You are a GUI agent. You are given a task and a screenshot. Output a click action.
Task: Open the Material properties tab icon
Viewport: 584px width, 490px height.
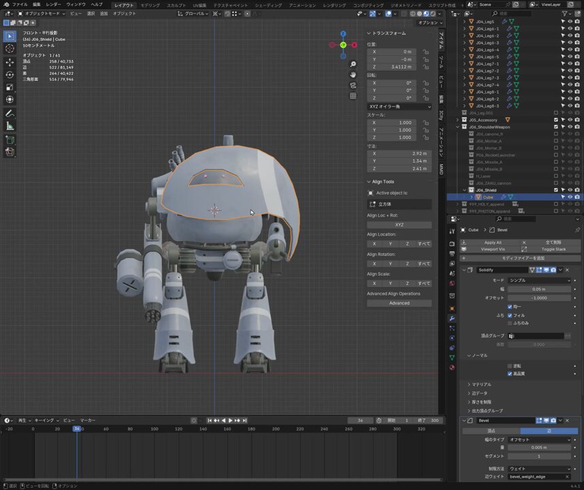point(452,367)
